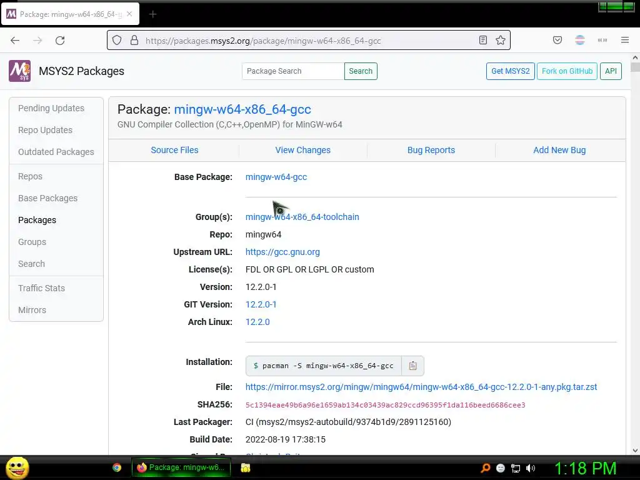Open Arch Linux 12.2.0 link
The image size is (640, 480).
click(x=257, y=322)
